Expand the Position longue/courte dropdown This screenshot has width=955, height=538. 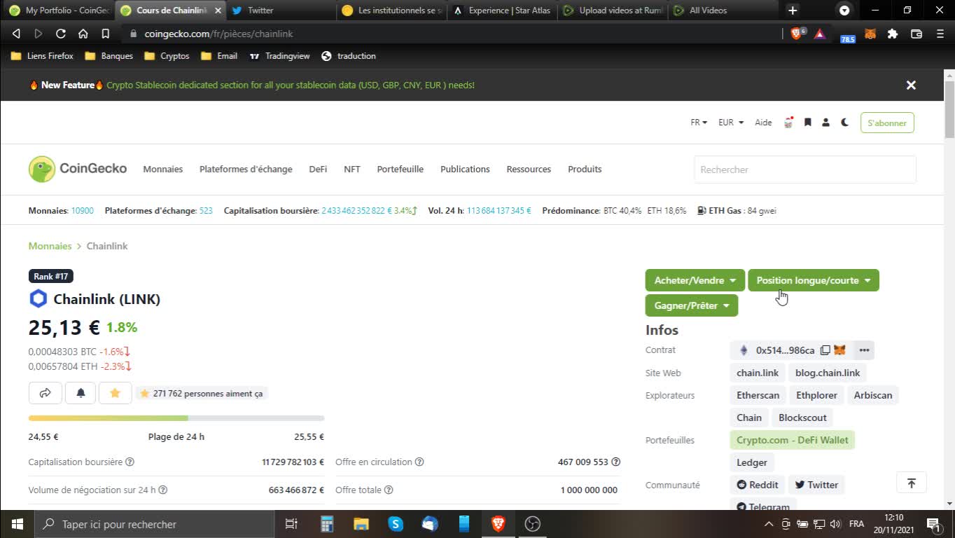point(814,280)
